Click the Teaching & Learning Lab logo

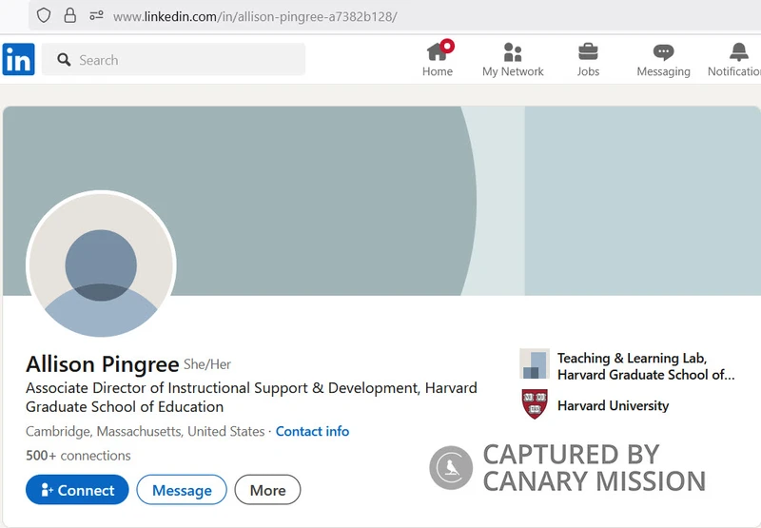coord(535,363)
